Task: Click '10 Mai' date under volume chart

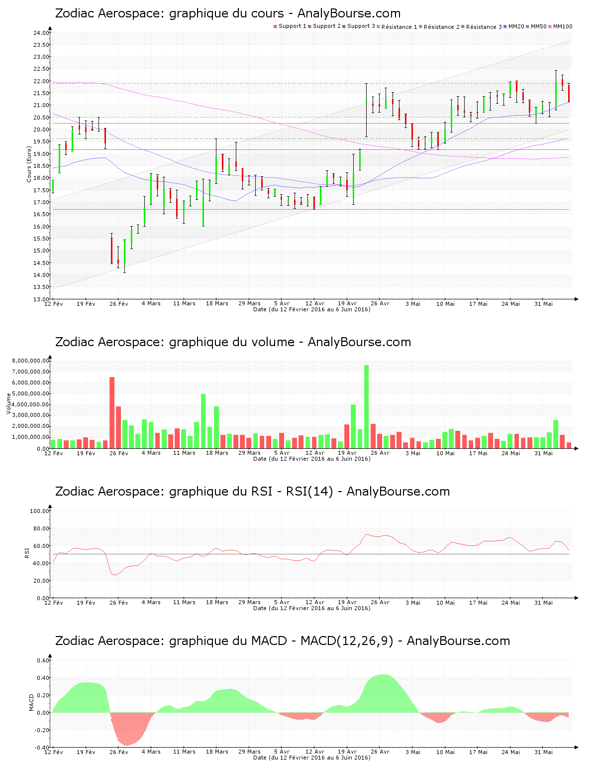Action: point(446,453)
